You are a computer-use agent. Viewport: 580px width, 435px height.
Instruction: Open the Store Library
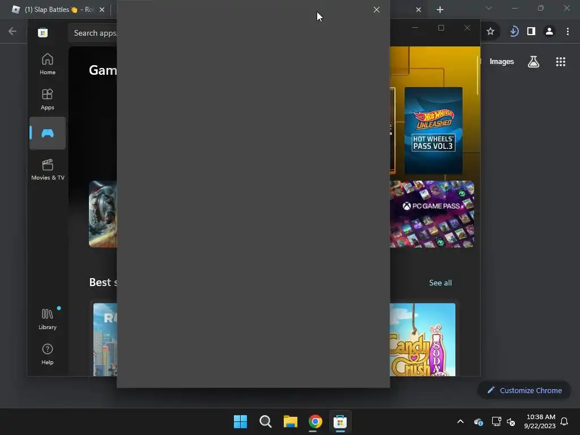pyautogui.click(x=48, y=319)
